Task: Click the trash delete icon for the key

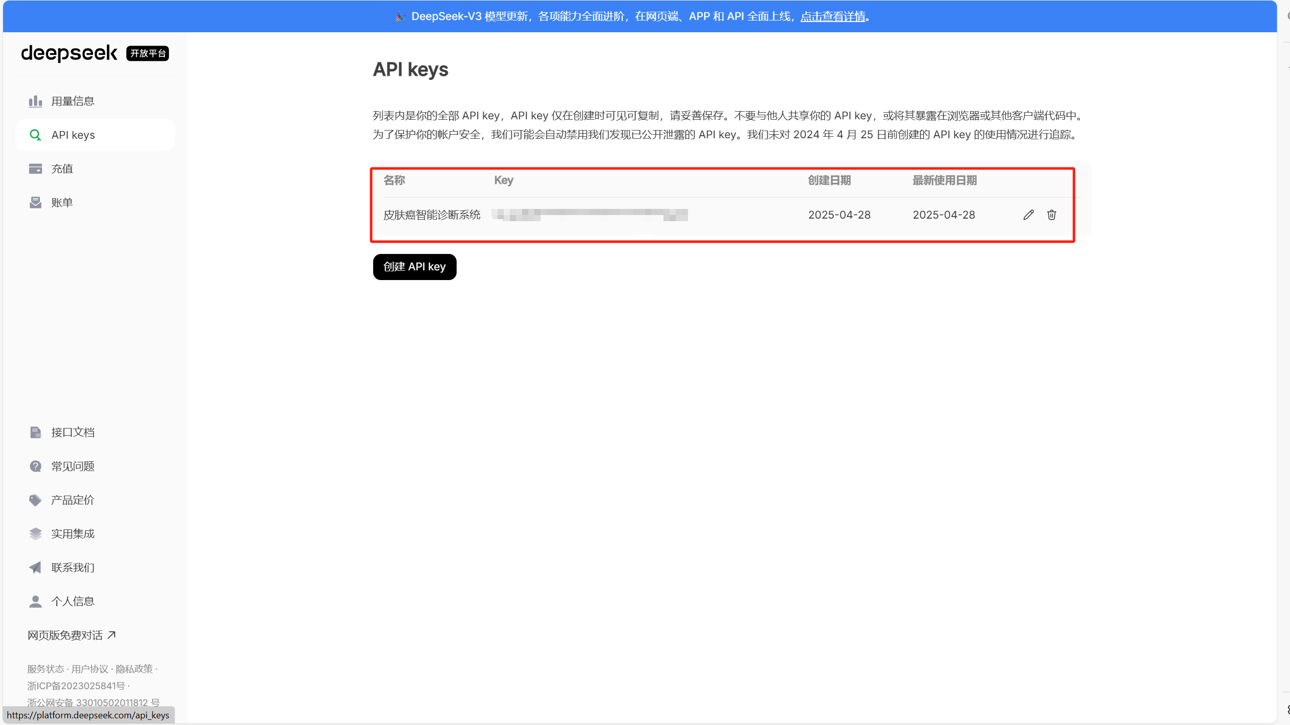Action: click(1051, 215)
